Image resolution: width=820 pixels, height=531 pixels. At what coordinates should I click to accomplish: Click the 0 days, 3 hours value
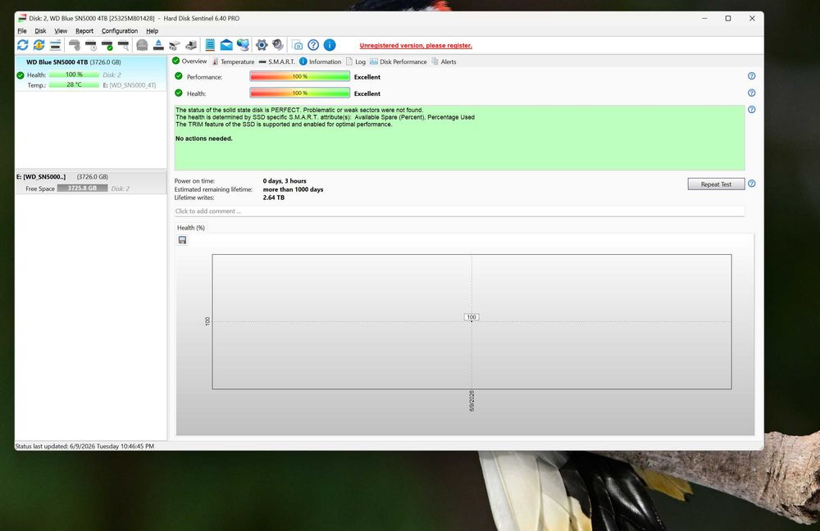285,181
